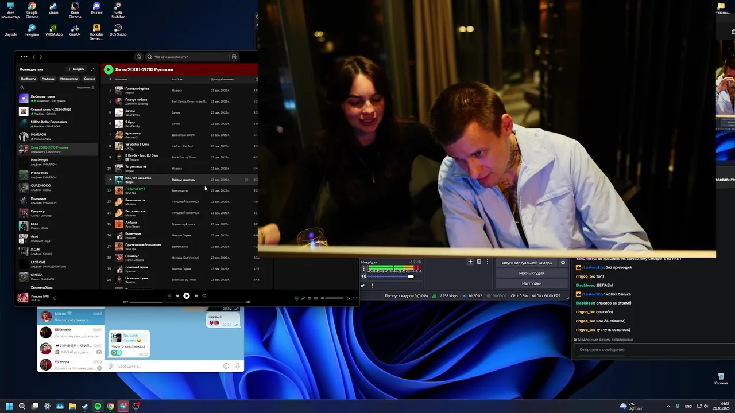Open the Spotify queue
This screenshot has height=413, width=735.
[309, 298]
